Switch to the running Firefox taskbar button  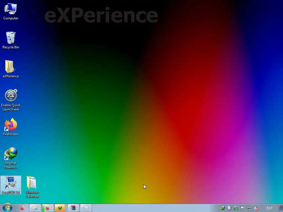[48, 208]
